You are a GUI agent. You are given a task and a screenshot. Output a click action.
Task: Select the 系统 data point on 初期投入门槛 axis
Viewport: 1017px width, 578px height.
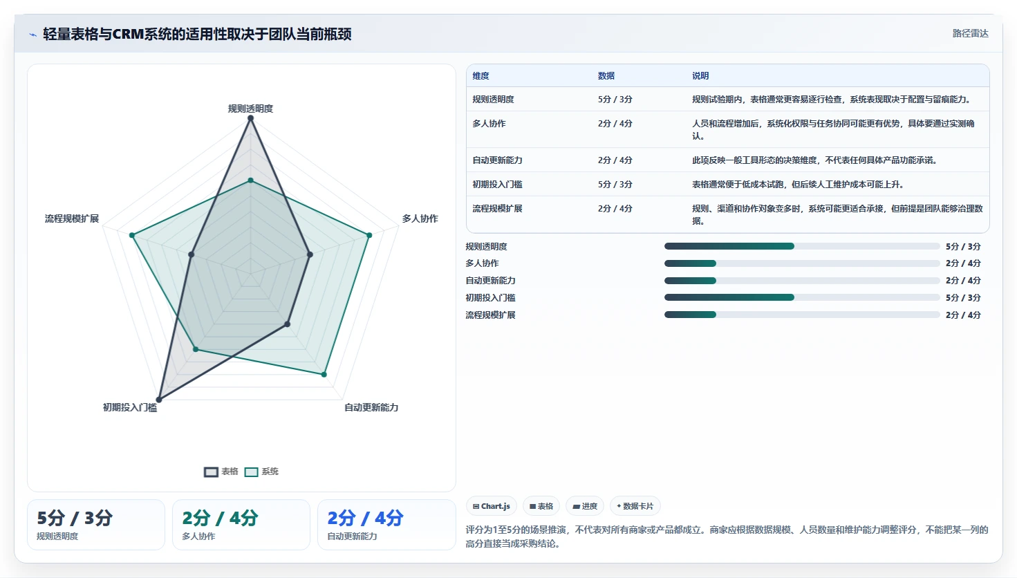click(196, 349)
